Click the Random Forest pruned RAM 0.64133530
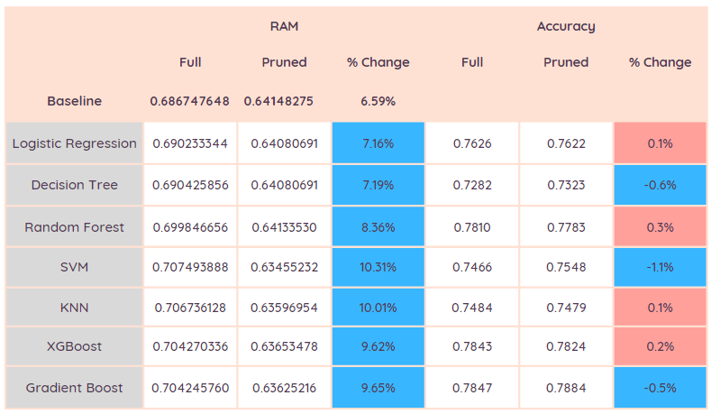Screen dimensions: 711x414 [x=284, y=227]
